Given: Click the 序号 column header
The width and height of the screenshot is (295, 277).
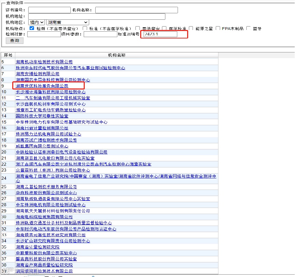Looking at the screenshot, I should [x=8, y=55].
